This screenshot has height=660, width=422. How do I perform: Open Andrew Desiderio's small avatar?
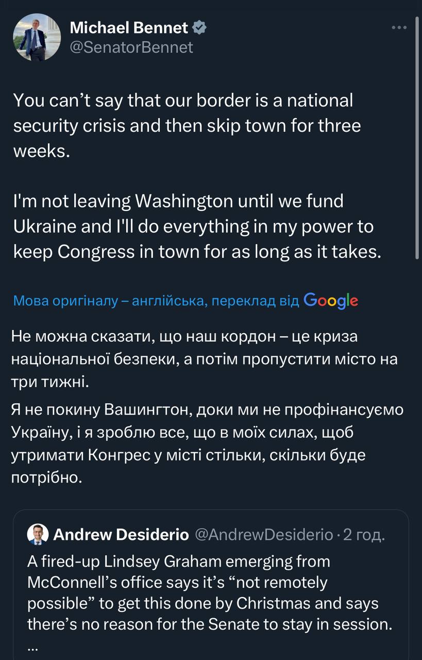38,534
